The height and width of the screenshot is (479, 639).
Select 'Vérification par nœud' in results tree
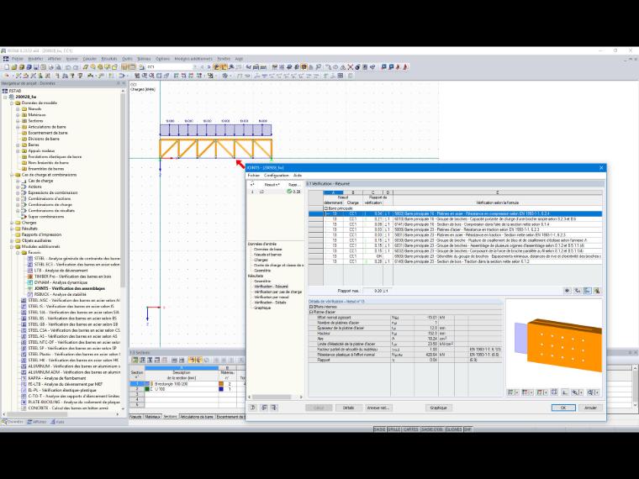tap(272, 297)
